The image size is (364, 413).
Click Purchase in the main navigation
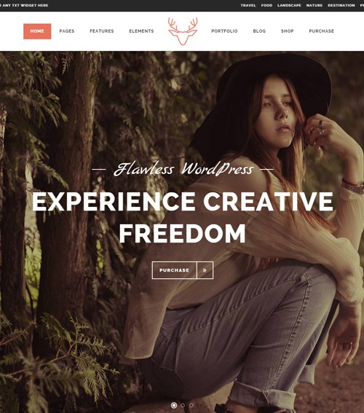(x=321, y=31)
